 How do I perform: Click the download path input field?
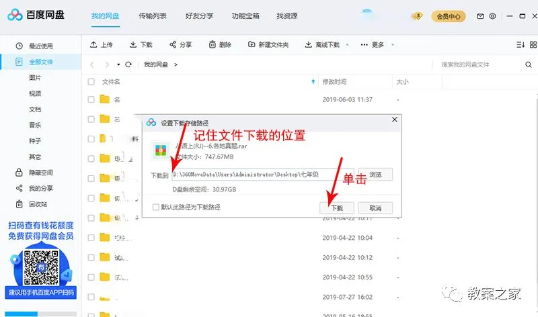coord(263,175)
